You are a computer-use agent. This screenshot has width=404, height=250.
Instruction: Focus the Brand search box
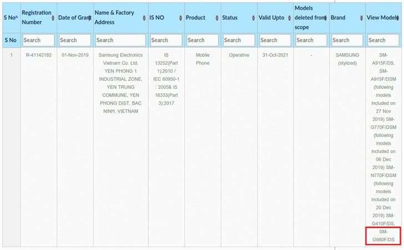coord(347,40)
